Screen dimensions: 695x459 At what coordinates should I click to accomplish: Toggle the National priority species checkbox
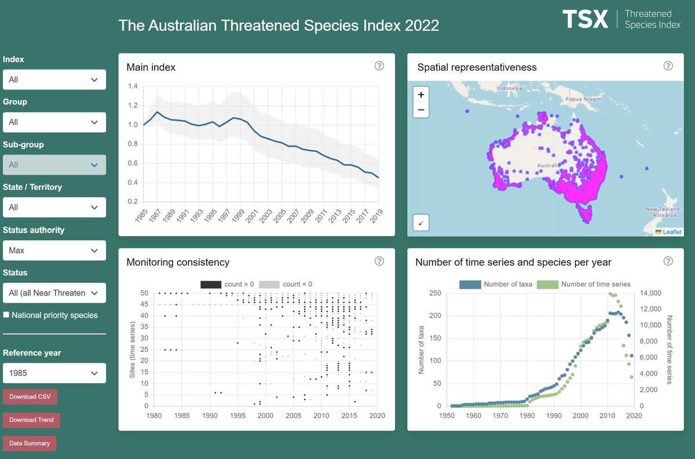click(x=6, y=315)
